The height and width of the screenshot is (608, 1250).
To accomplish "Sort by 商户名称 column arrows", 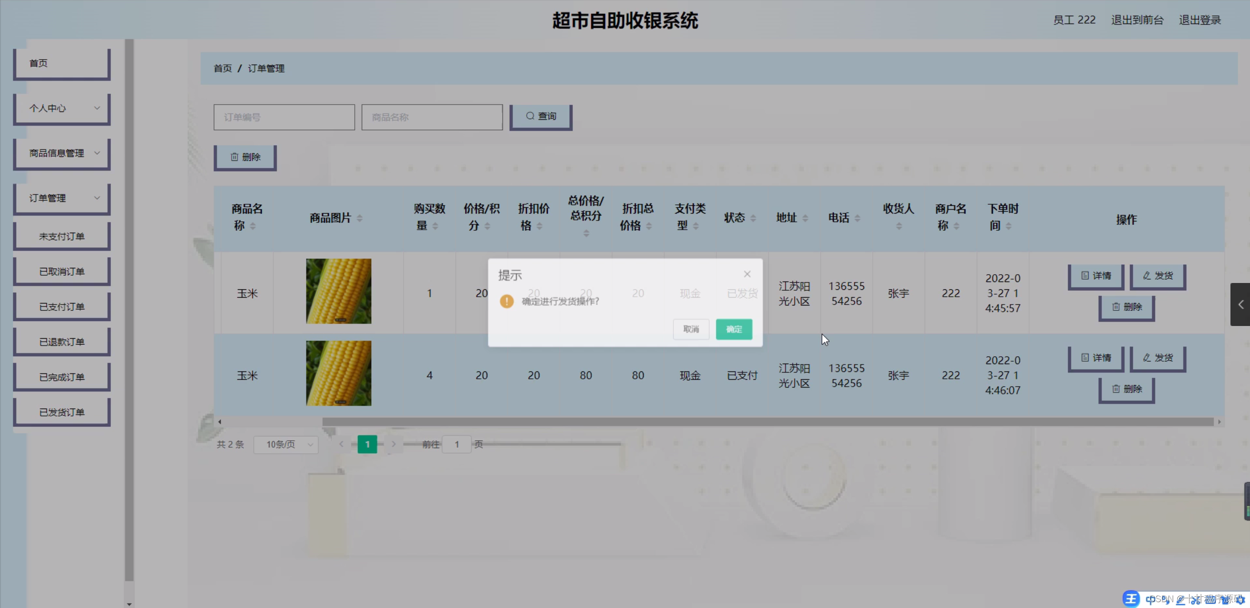I will tap(956, 226).
